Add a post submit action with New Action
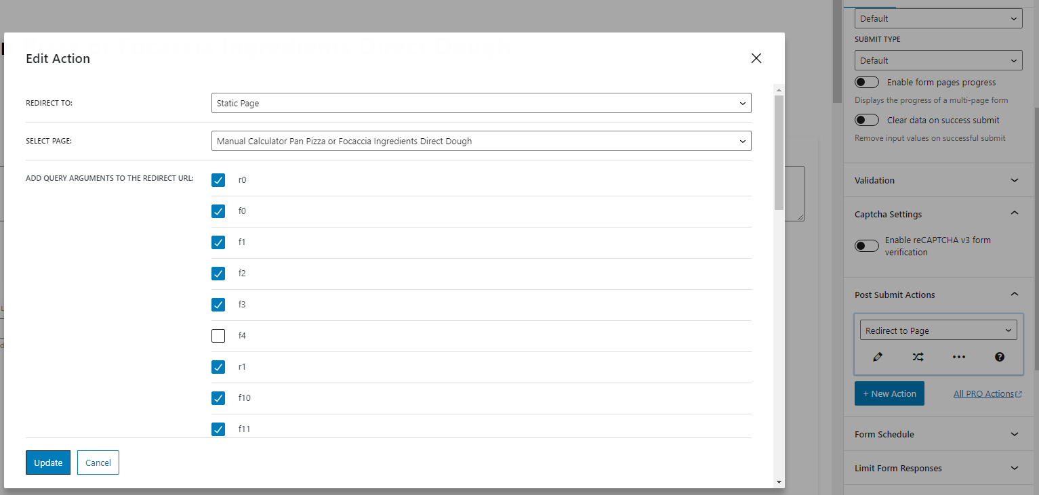The image size is (1039, 495). (889, 393)
